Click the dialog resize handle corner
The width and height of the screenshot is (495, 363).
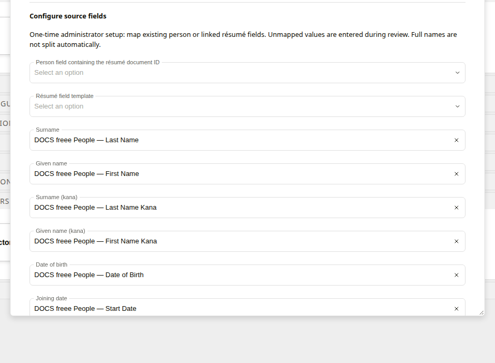tap(481, 312)
